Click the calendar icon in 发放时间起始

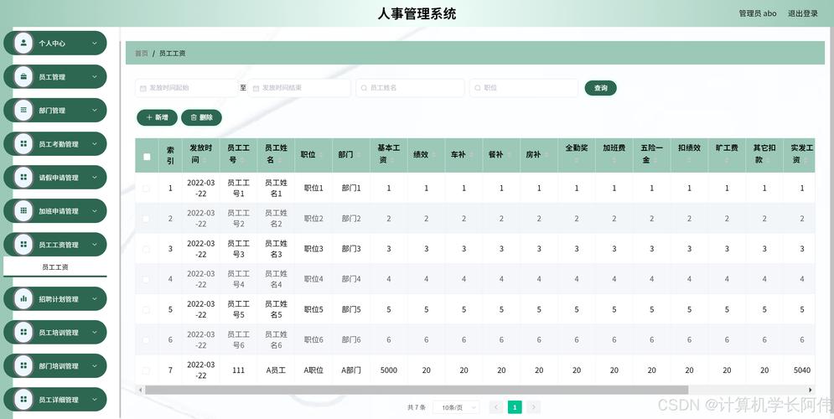click(x=142, y=88)
